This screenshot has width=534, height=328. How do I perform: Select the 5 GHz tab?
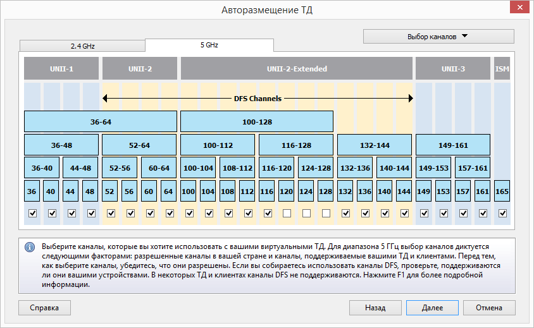pyautogui.click(x=209, y=45)
